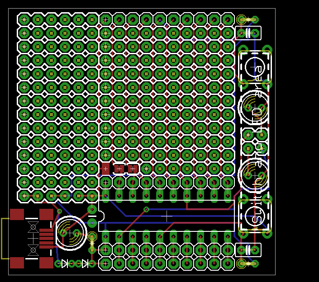Select the bottom-right yellow resistor footprint
Image resolution: width=319 pixels, height=282 pixels.
(248, 264)
